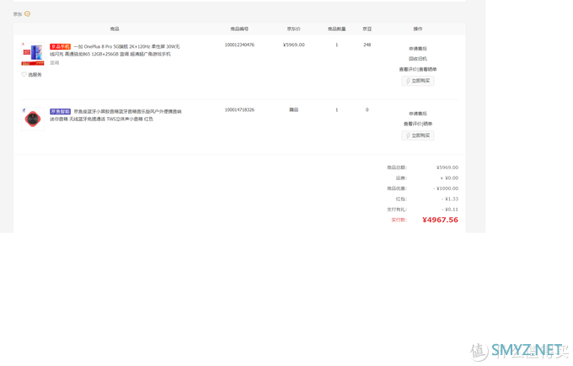Click 查看评价|晒单 for the speaker
Screen dimensions: 573x366
(418, 124)
